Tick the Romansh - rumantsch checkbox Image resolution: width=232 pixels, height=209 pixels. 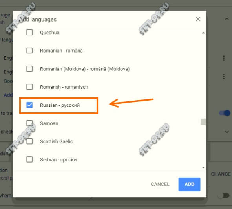point(29,87)
